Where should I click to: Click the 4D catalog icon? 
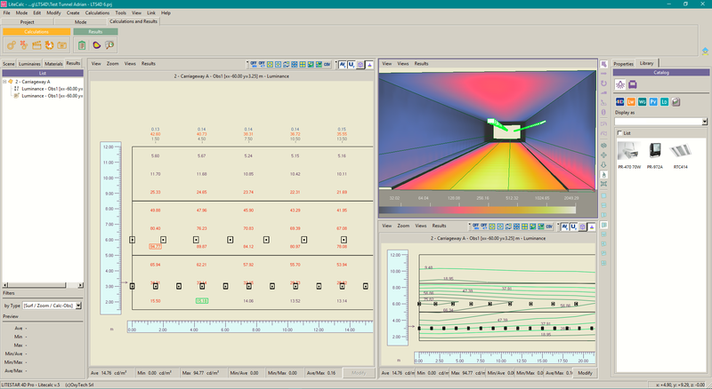[x=619, y=102]
